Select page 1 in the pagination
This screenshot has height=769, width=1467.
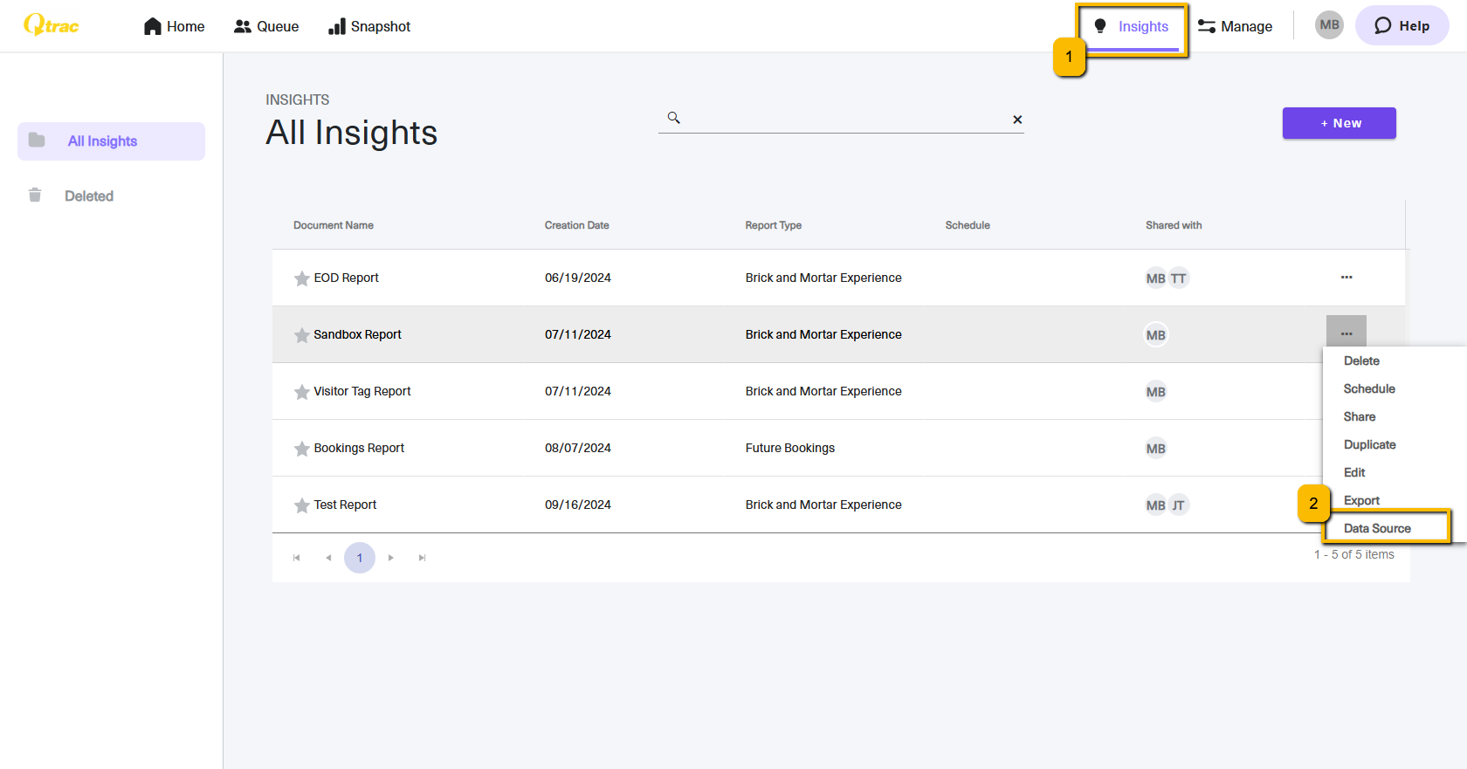pos(360,558)
